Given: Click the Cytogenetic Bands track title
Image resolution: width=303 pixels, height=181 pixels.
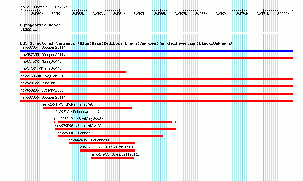Looking at the screenshot, I should [x=41, y=25].
